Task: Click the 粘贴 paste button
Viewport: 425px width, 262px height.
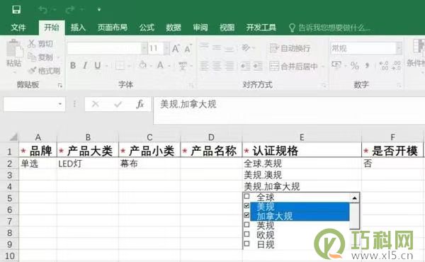Action: (x=14, y=55)
